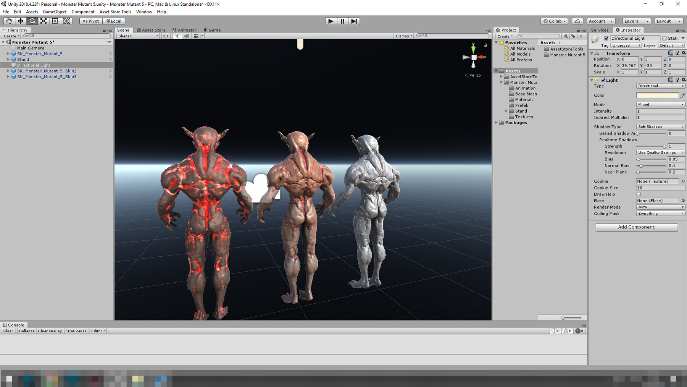Click the Step frame button
The height and width of the screenshot is (387, 687).
(354, 21)
